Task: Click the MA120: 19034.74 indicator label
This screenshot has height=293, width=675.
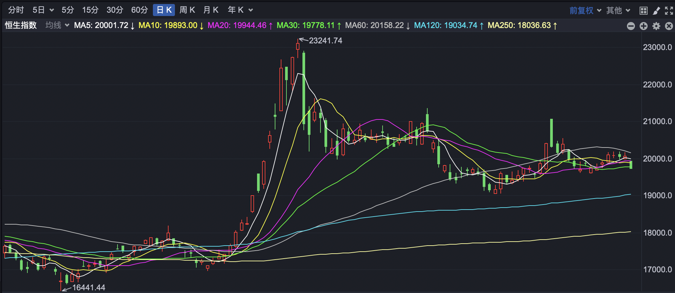Action: point(449,25)
